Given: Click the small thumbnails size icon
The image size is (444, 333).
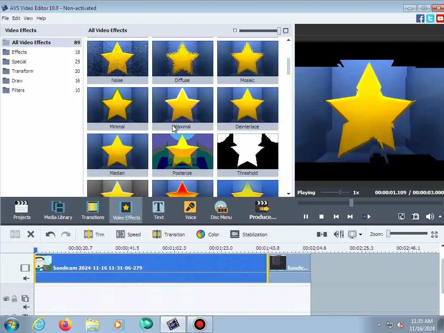Looking at the screenshot, I should click(235, 30).
